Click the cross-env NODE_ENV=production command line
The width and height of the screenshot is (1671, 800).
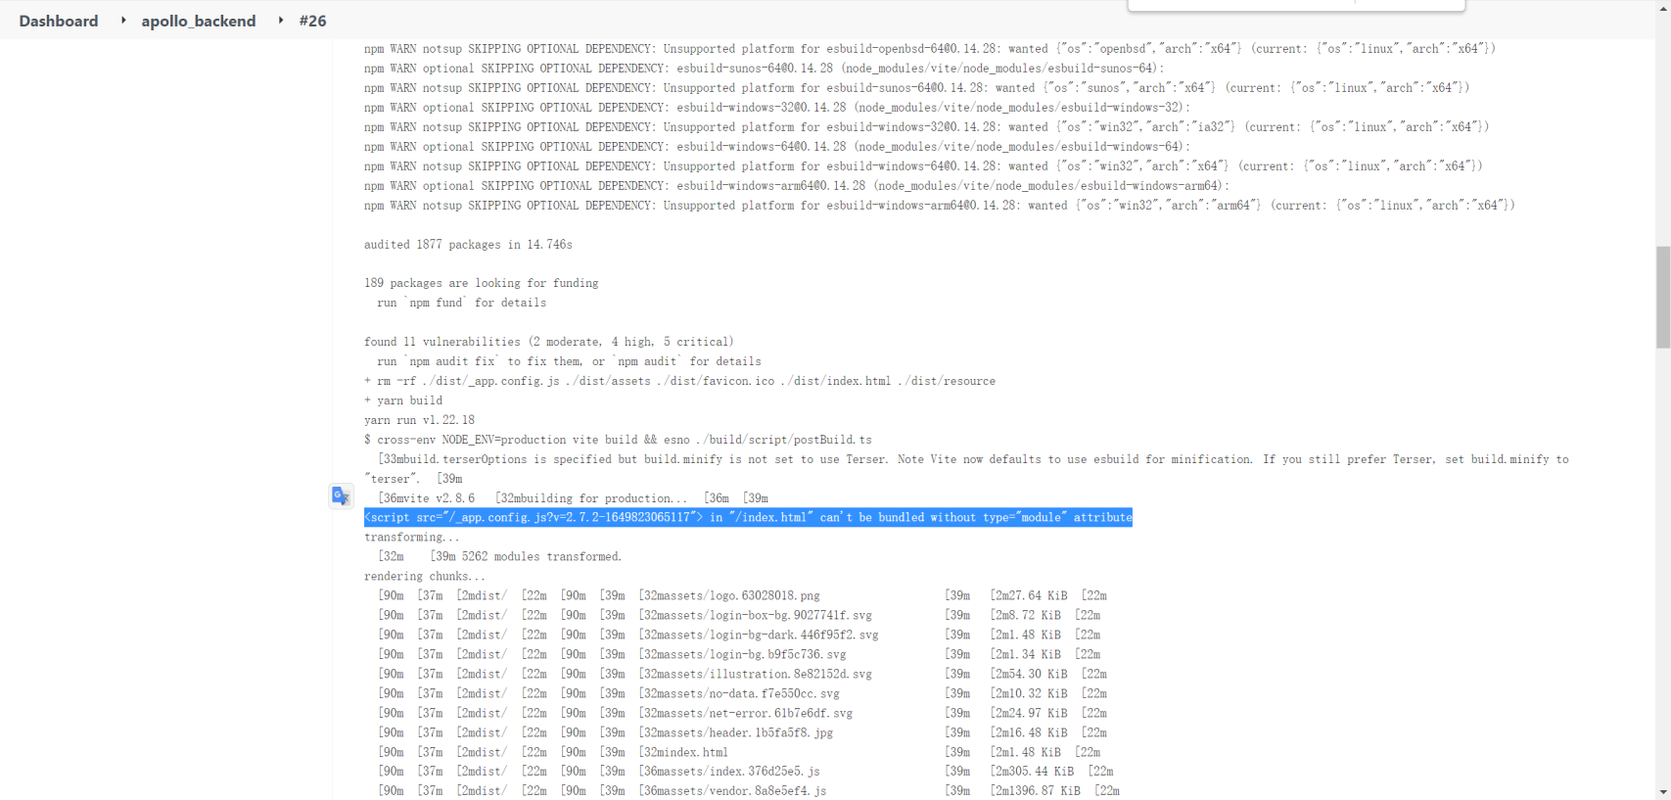[618, 440]
